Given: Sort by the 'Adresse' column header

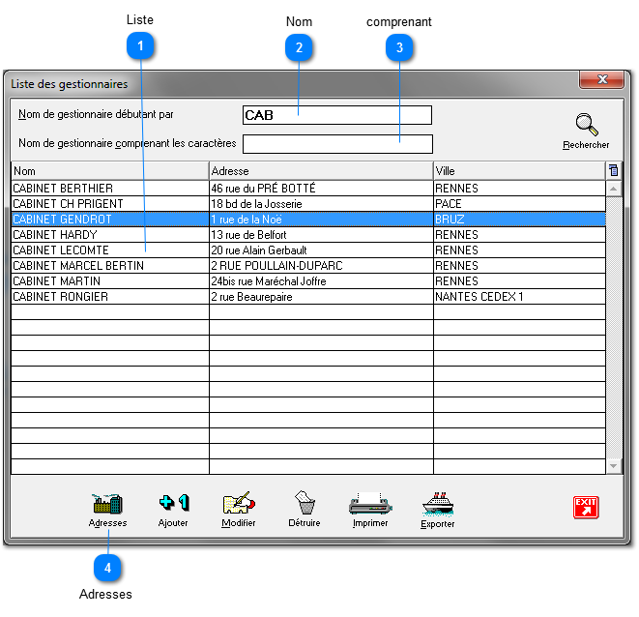Looking at the screenshot, I should pos(320,171).
